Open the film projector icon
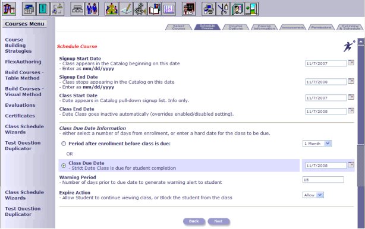The width and height of the screenshot is (365, 229). tap(140, 9)
